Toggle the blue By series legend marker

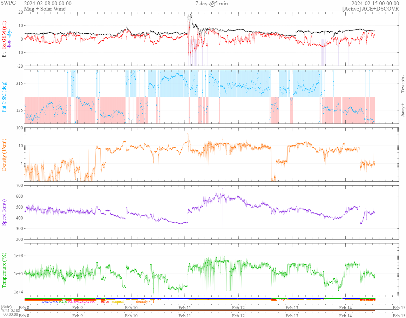tap(9, 34)
